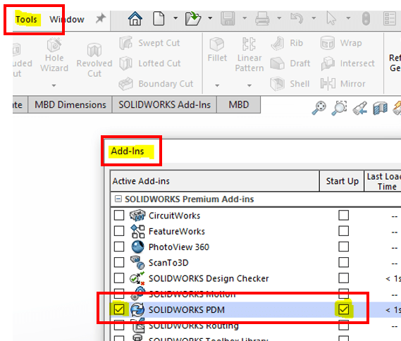
Task: Select the Intersect tool
Action: (x=347, y=63)
